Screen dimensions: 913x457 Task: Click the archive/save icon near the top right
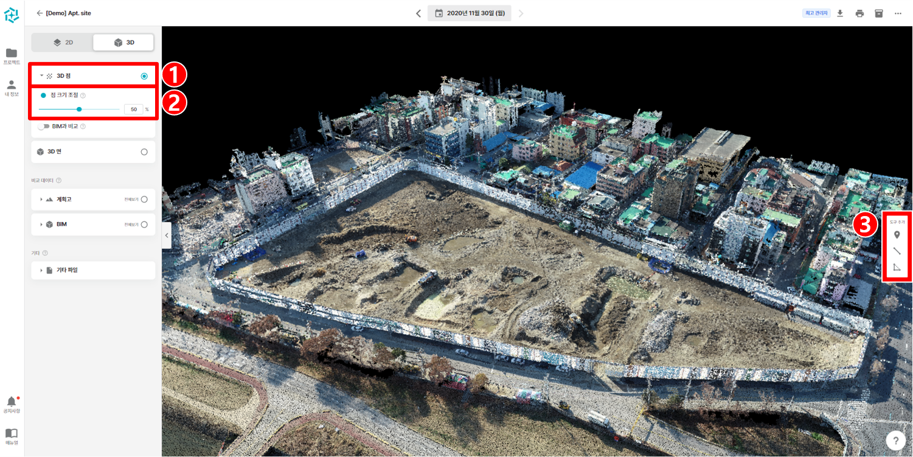878,12
